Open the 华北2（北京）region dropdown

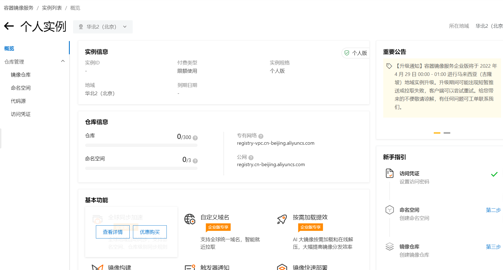pos(103,27)
